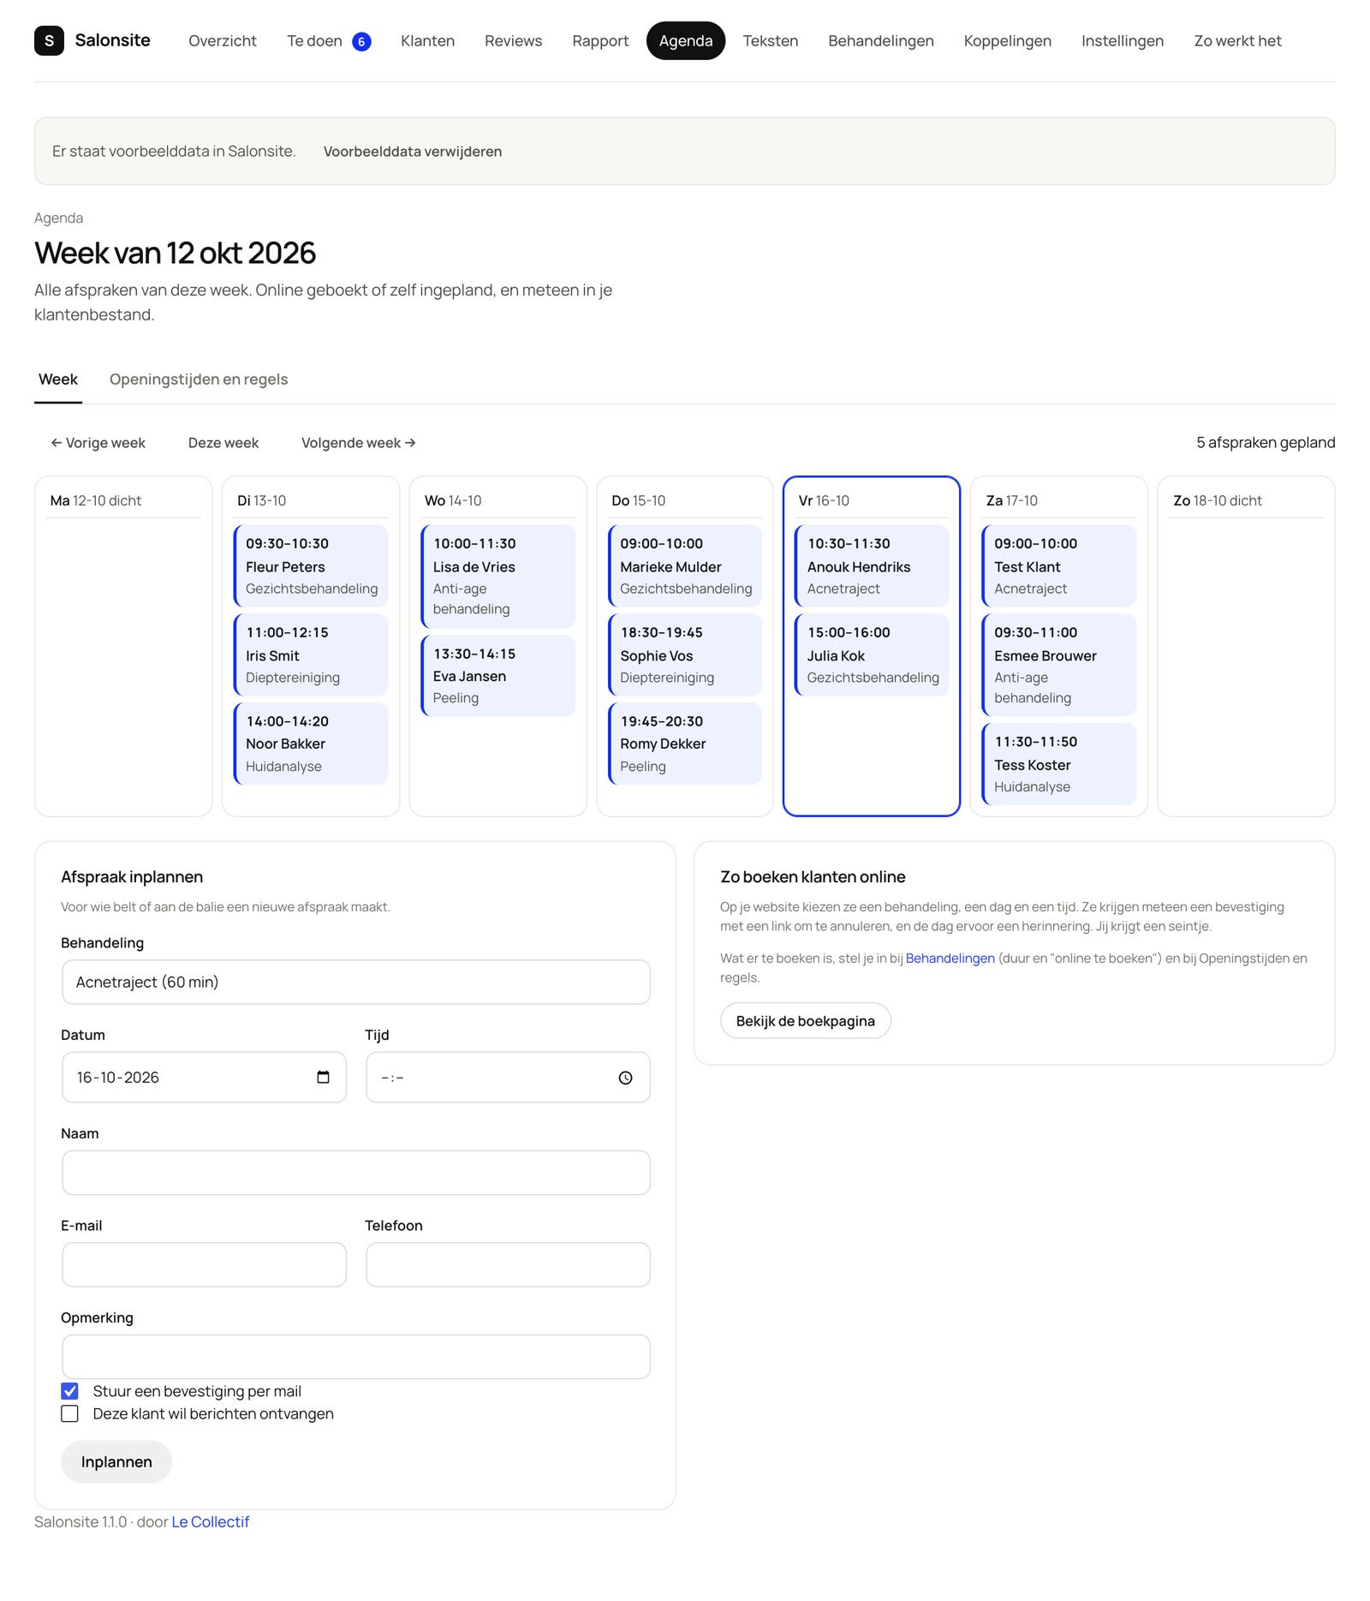Click the Opmerking input field
The image size is (1370, 1601).
tap(356, 1357)
